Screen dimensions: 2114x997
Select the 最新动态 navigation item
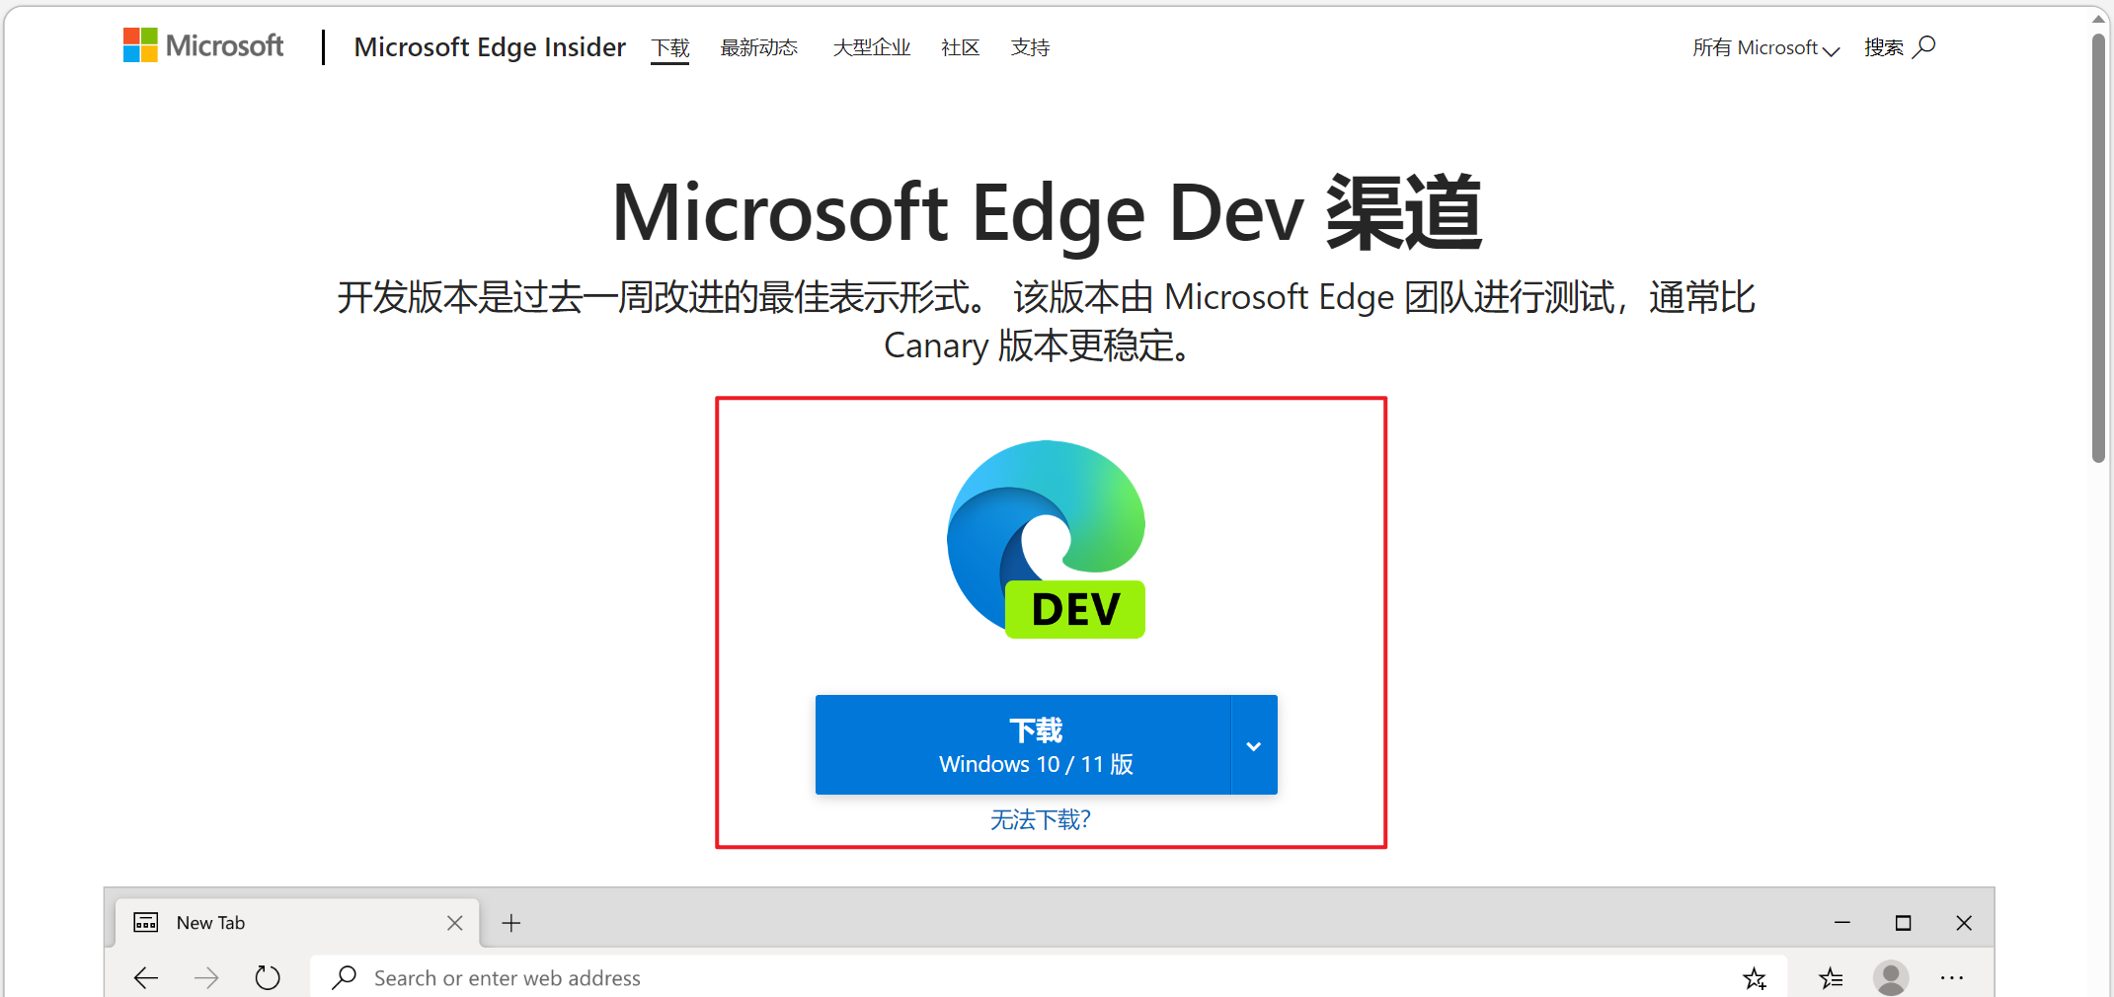coord(758,46)
